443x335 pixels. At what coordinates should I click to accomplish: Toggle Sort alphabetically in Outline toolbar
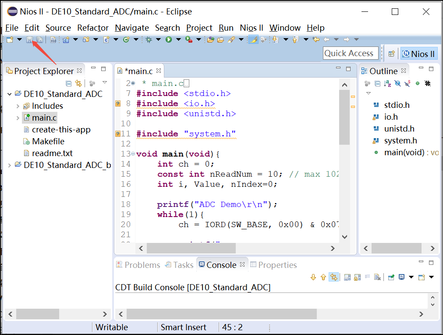(388, 83)
